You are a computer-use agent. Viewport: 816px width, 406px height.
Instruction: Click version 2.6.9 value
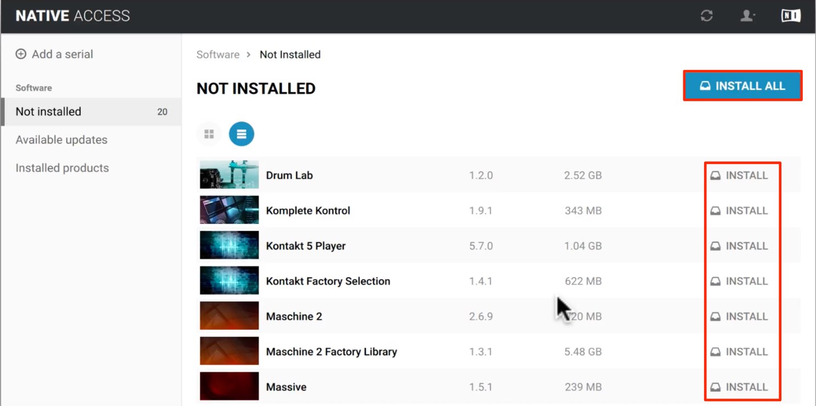coord(481,317)
